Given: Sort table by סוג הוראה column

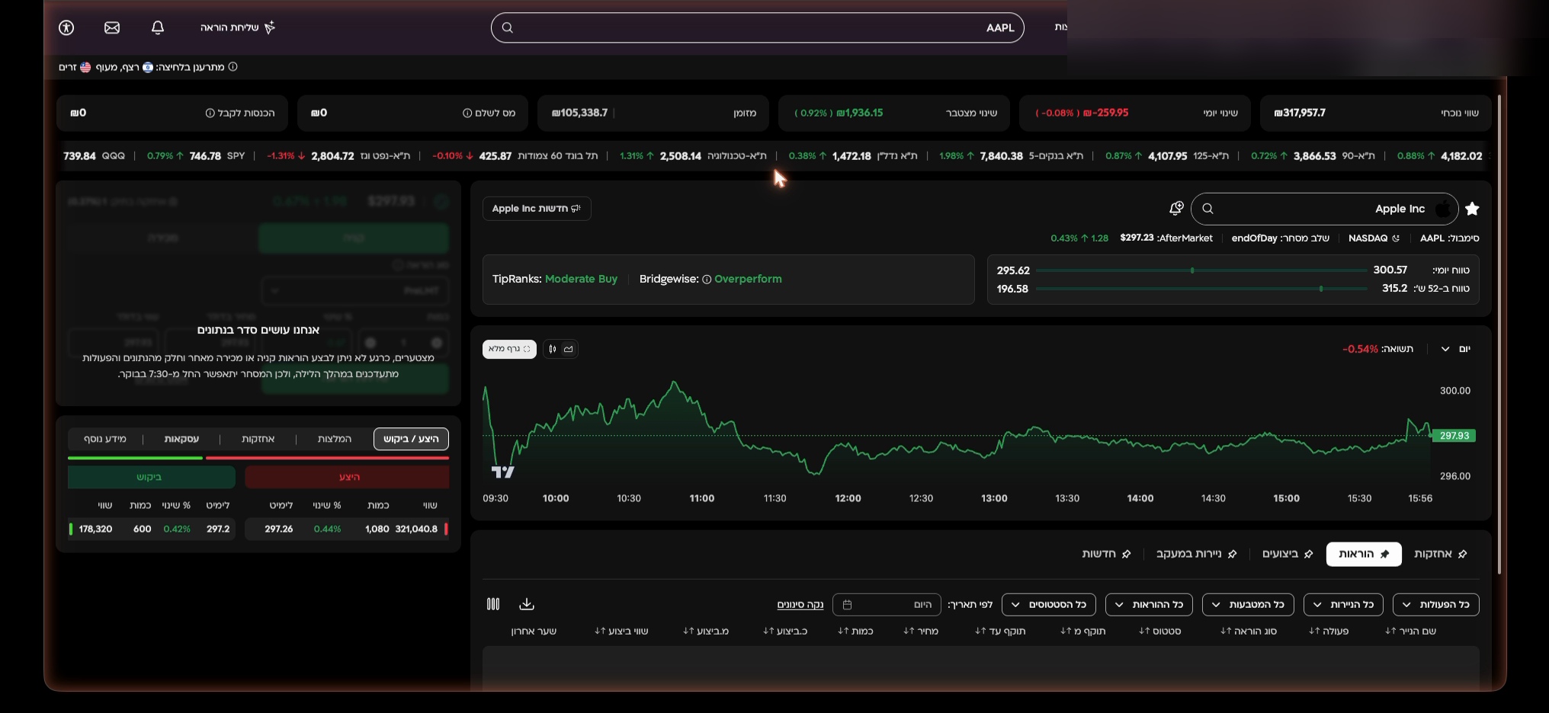Looking at the screenshot, I should point(1248,631).
